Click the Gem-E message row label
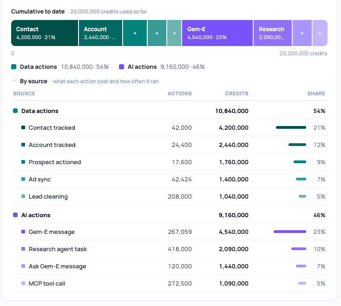 (52, 232)
